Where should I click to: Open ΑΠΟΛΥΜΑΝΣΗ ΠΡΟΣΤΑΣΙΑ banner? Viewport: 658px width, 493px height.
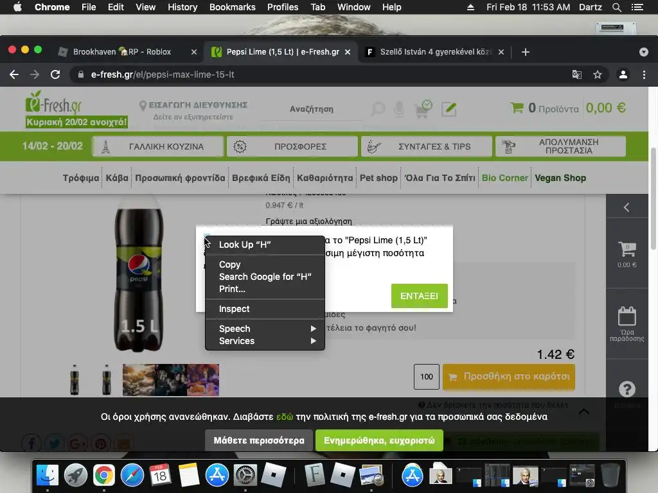560,146
